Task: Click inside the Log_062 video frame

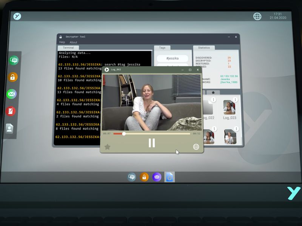Action: (152, 102)
